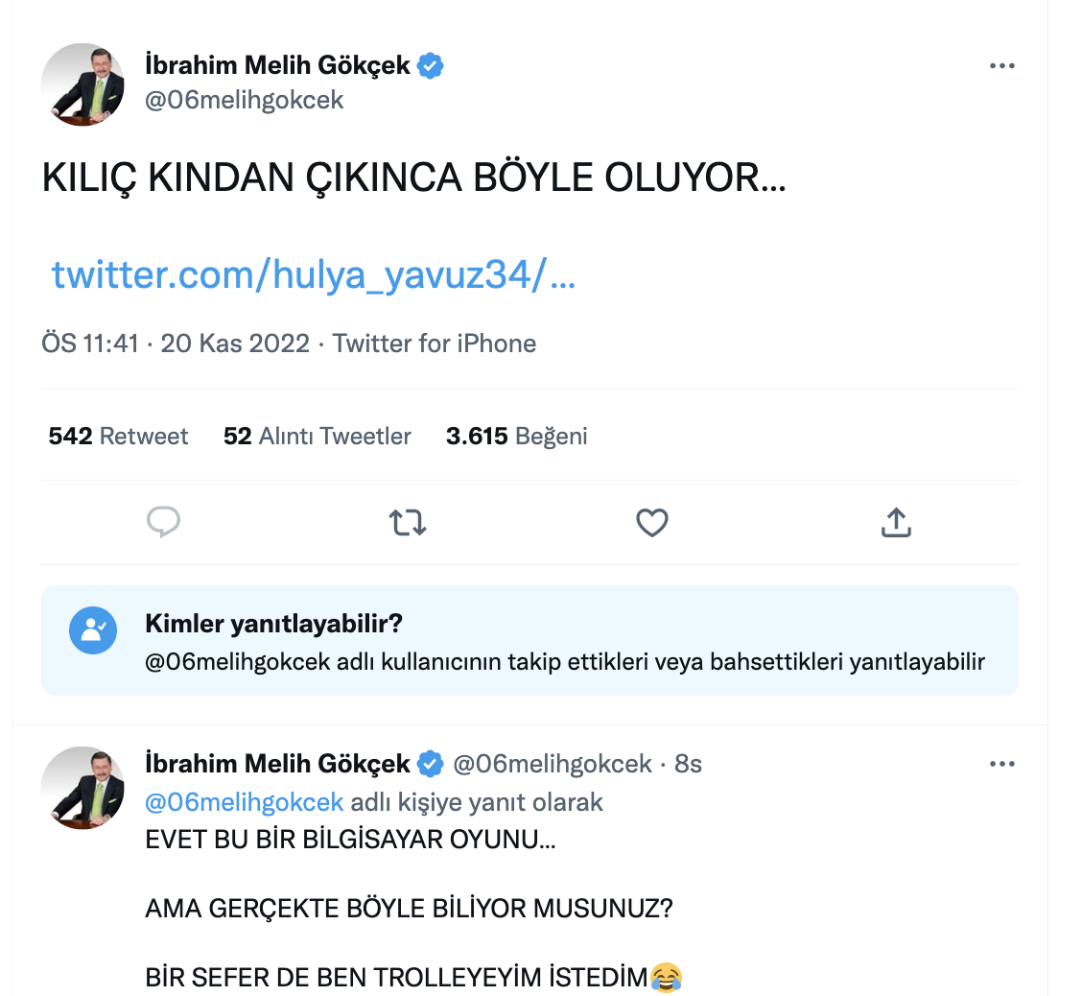Open the share icon on the tweet
1082x996 pixels.
tap(896, 522)
